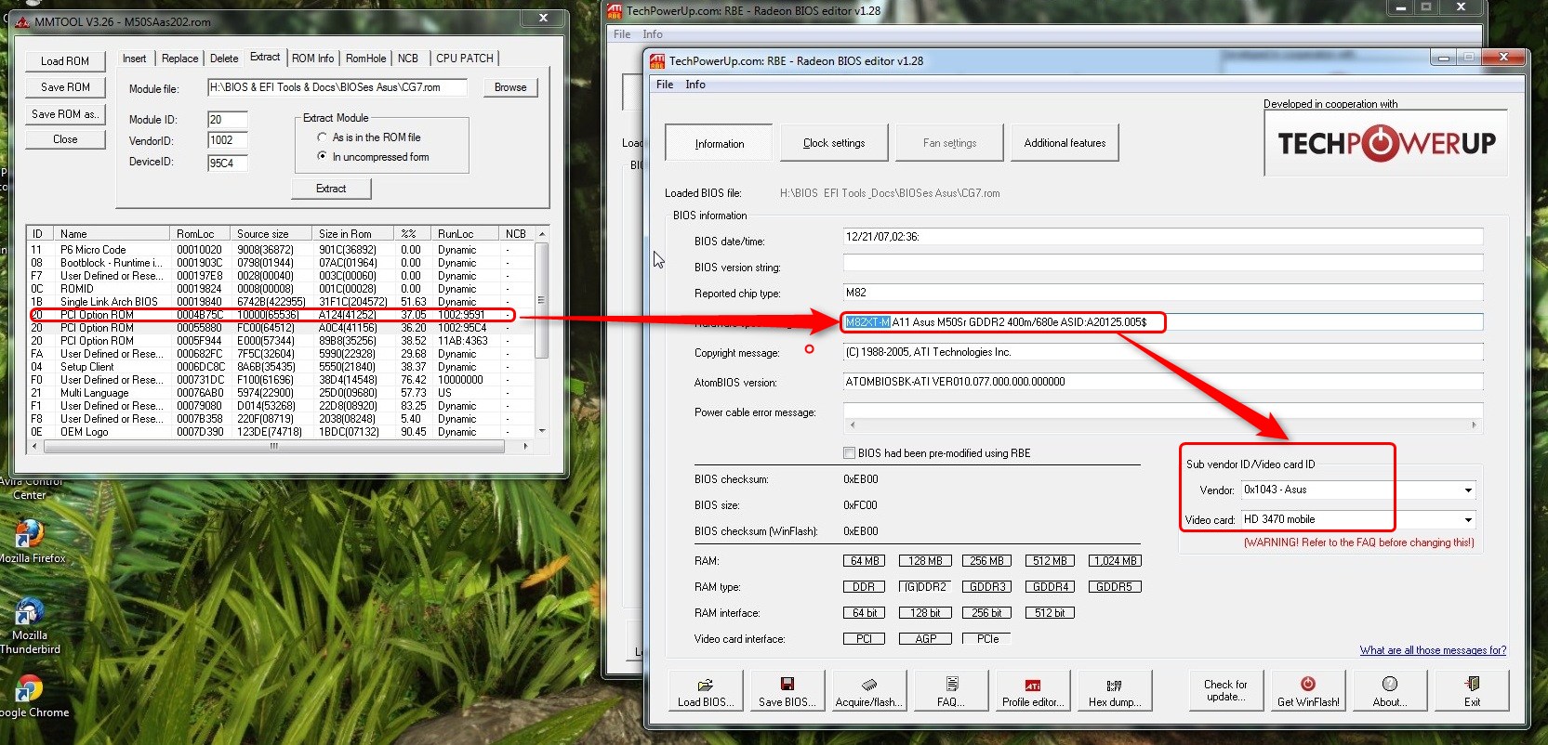Image resolution: width=1548 pixels, height=745 pixels.
Task: Click the Save BIOS floppy icon
Action: point(787,685)
